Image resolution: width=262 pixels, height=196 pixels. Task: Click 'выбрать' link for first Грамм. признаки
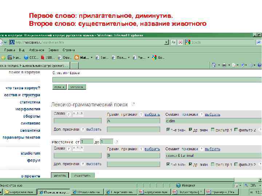pos(152,114)
